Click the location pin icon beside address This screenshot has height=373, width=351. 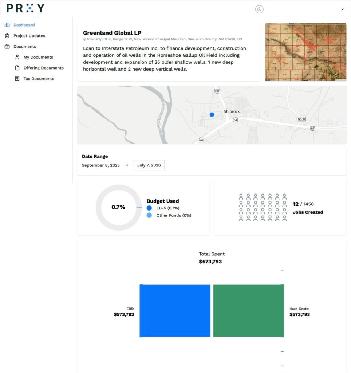[x=85, y=39]
